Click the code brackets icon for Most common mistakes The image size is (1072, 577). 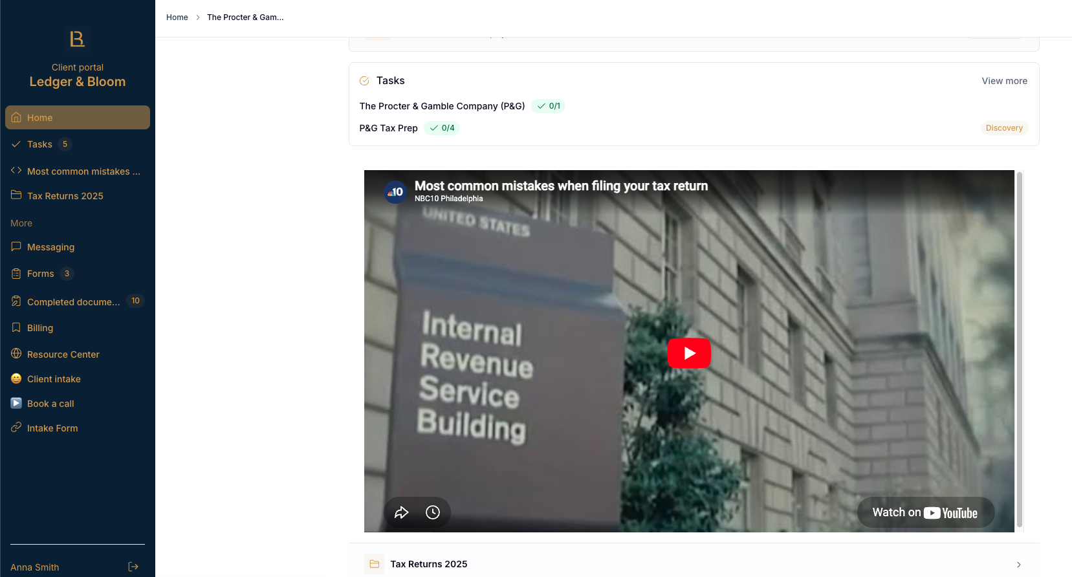pos(16,171)
